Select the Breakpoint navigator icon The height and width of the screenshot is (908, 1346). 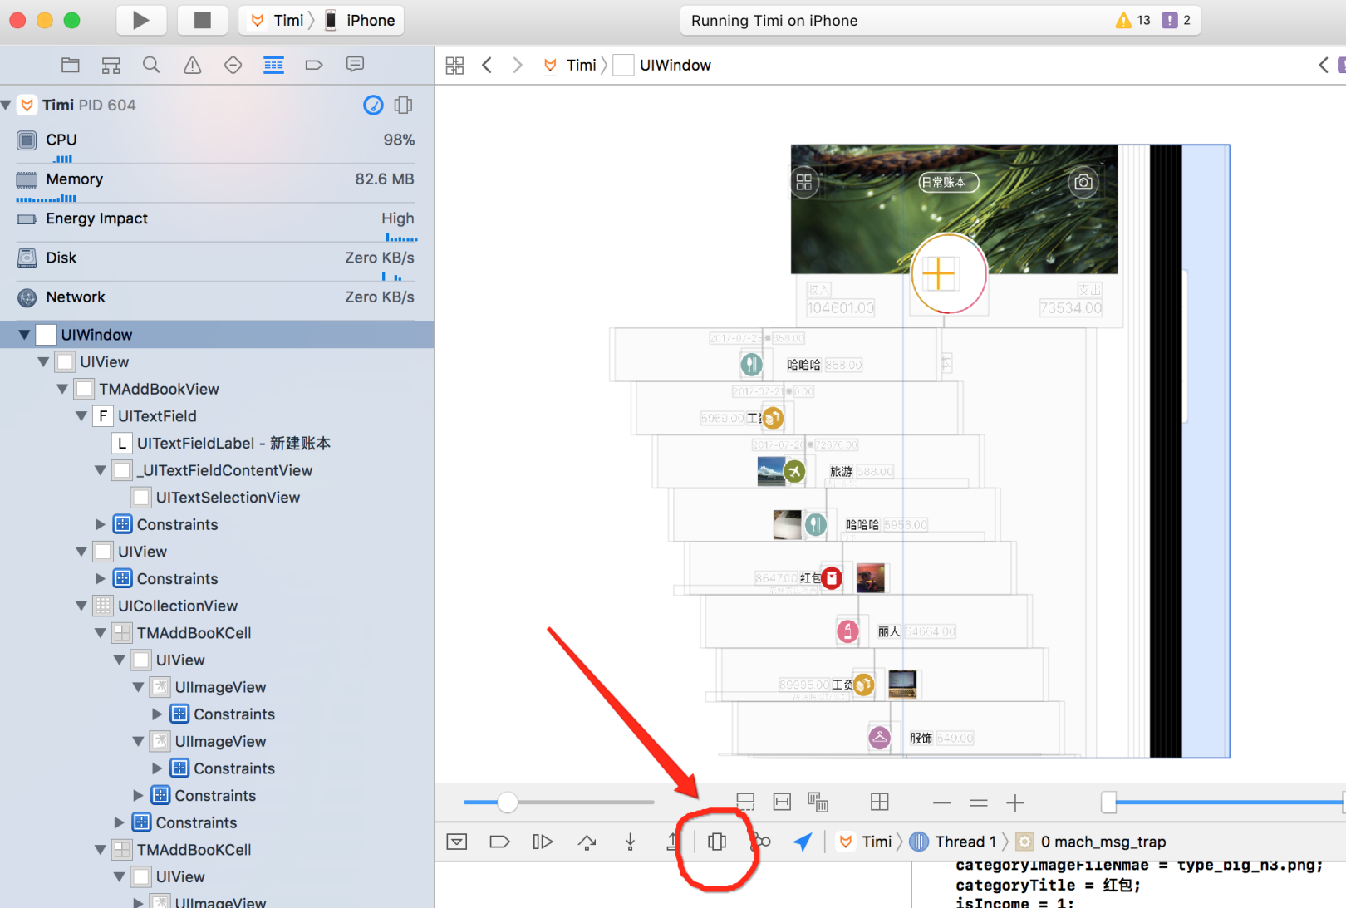(314, 64)
